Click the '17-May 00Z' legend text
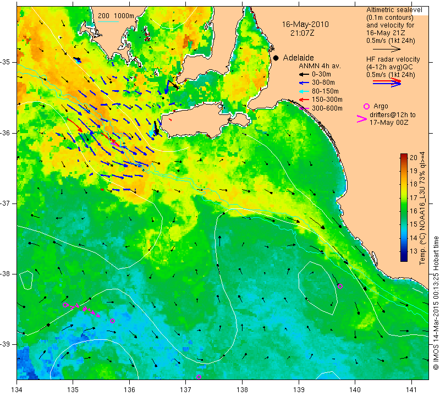 pyautogui.click(x=389, y=123)
